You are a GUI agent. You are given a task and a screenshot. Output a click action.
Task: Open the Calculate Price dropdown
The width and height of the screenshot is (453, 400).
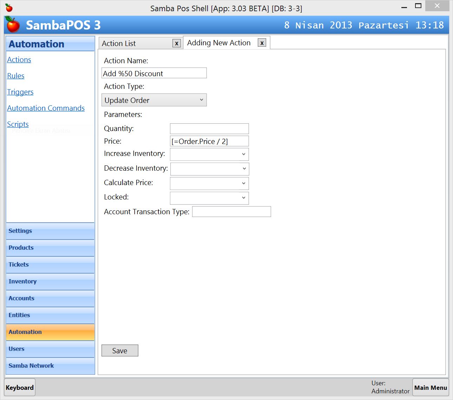209,183
